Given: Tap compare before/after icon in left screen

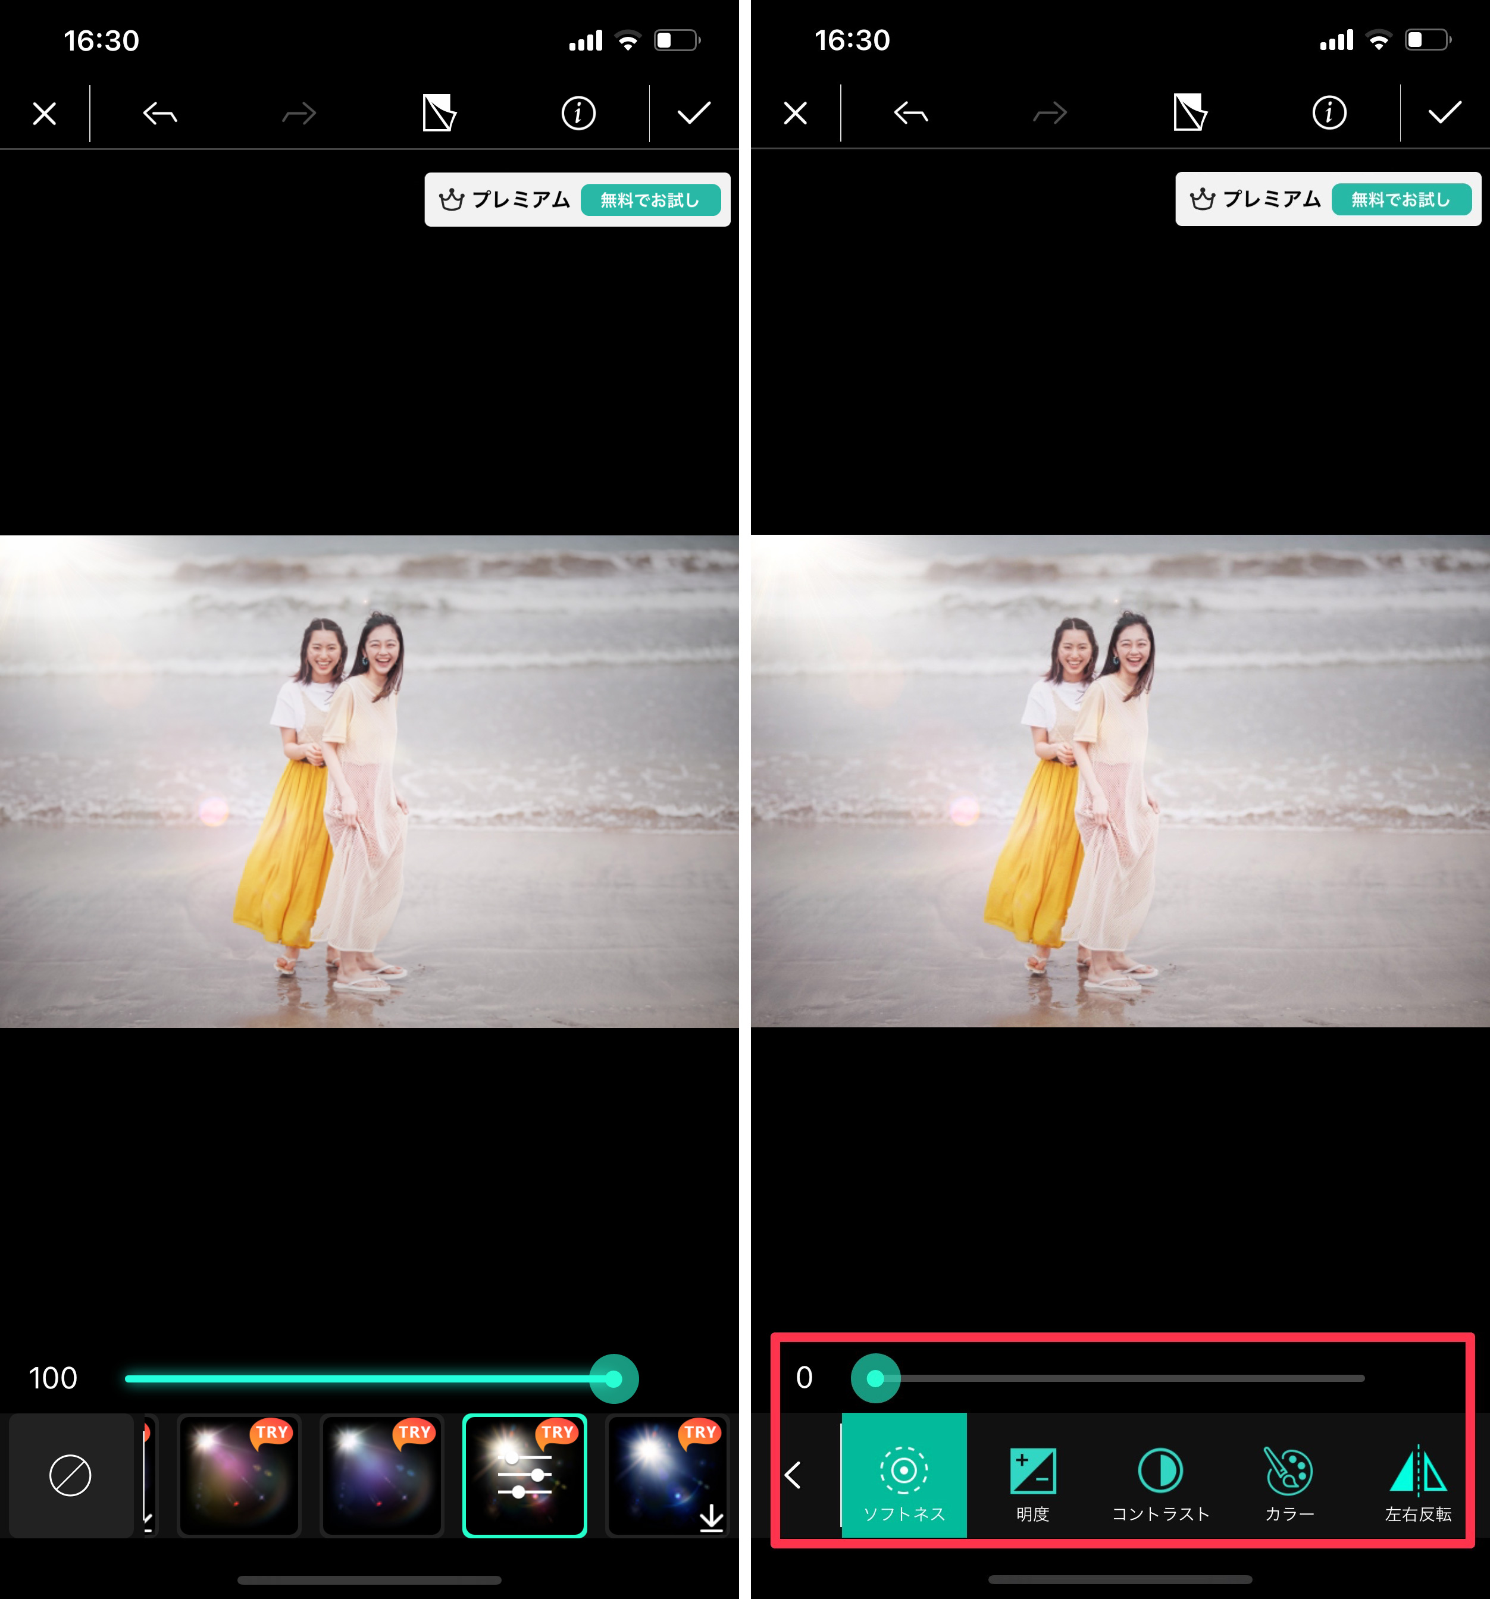Looking at the screenshot, I should tap(439, 114).
